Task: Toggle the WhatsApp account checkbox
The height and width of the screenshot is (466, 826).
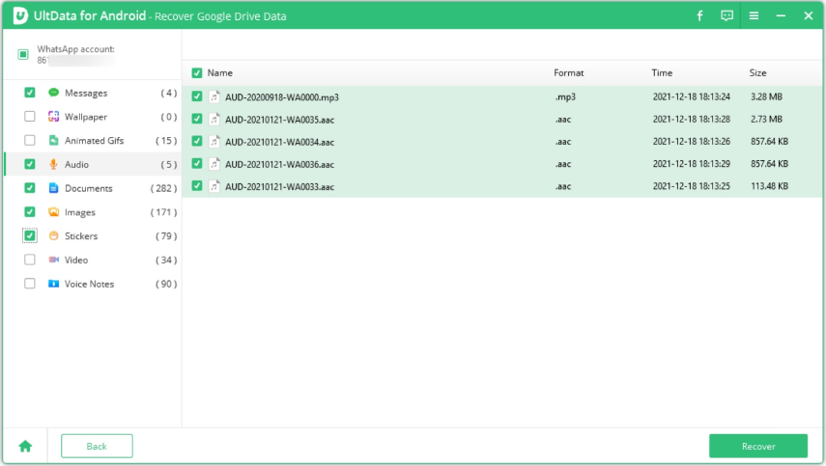Action: point(23,54)
